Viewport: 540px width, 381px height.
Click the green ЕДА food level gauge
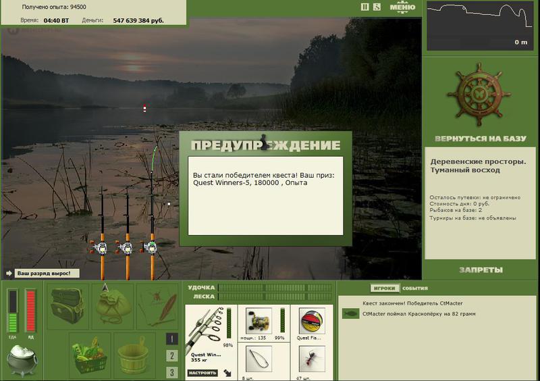tap(13, 311)
